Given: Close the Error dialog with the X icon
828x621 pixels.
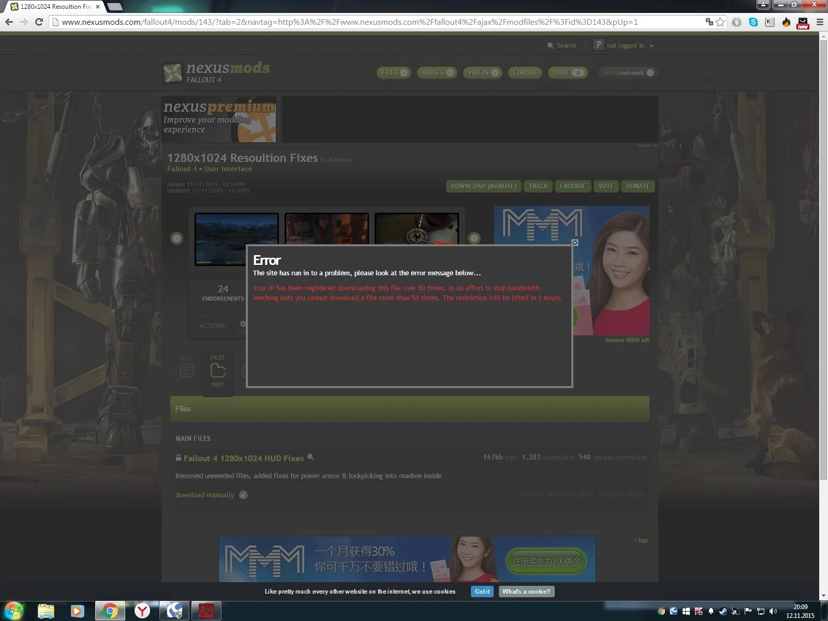Looking at the screenshot, I should tap(574, 242).
